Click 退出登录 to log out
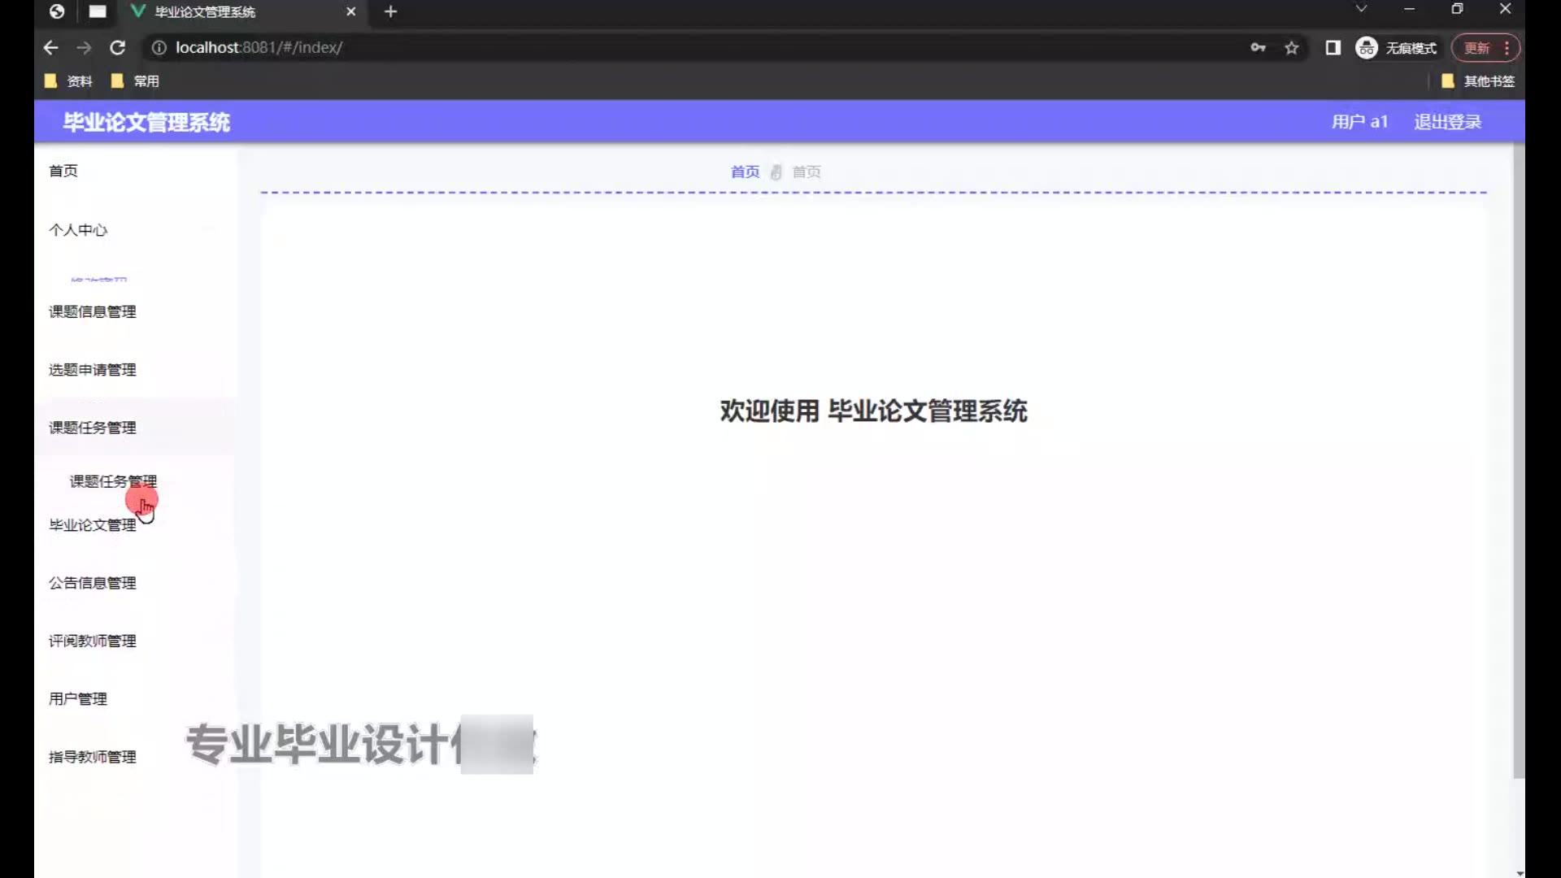 coord(1447,122)
